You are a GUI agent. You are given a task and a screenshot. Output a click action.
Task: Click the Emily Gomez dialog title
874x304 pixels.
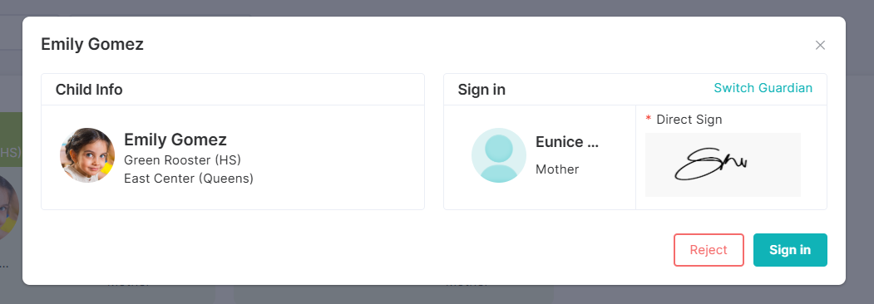[x=92, y=44]
